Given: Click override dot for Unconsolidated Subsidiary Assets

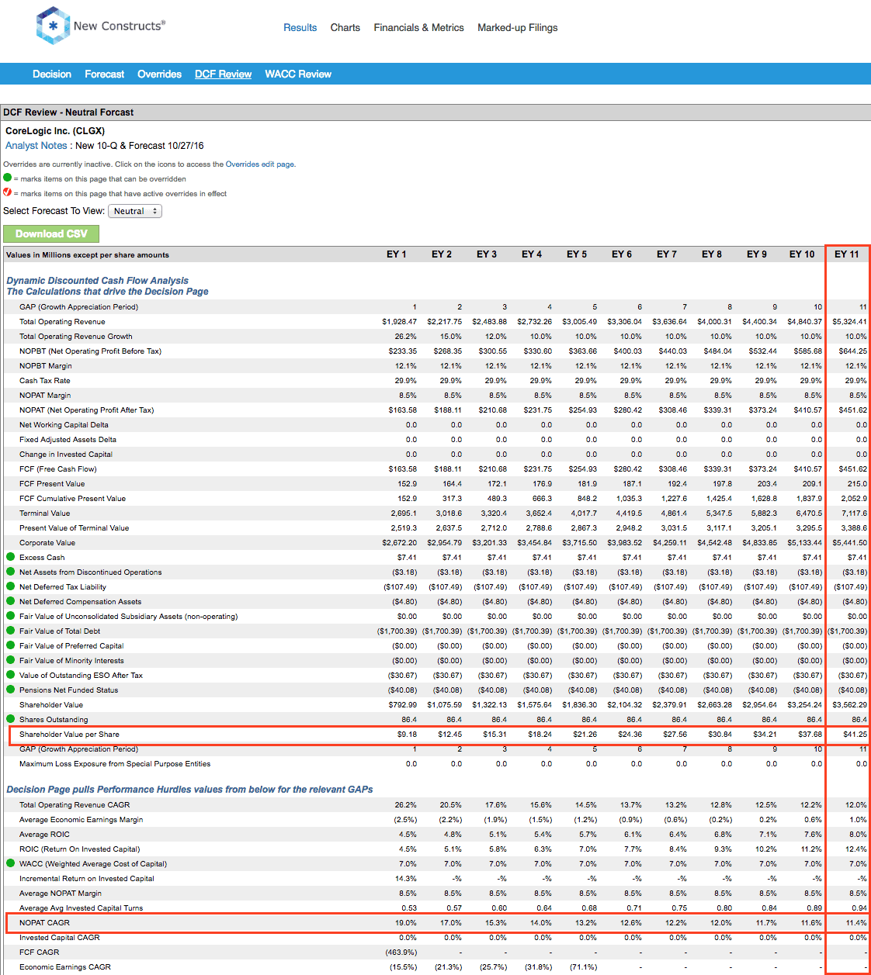Looking at the screenshot, I should click(10, 616).
